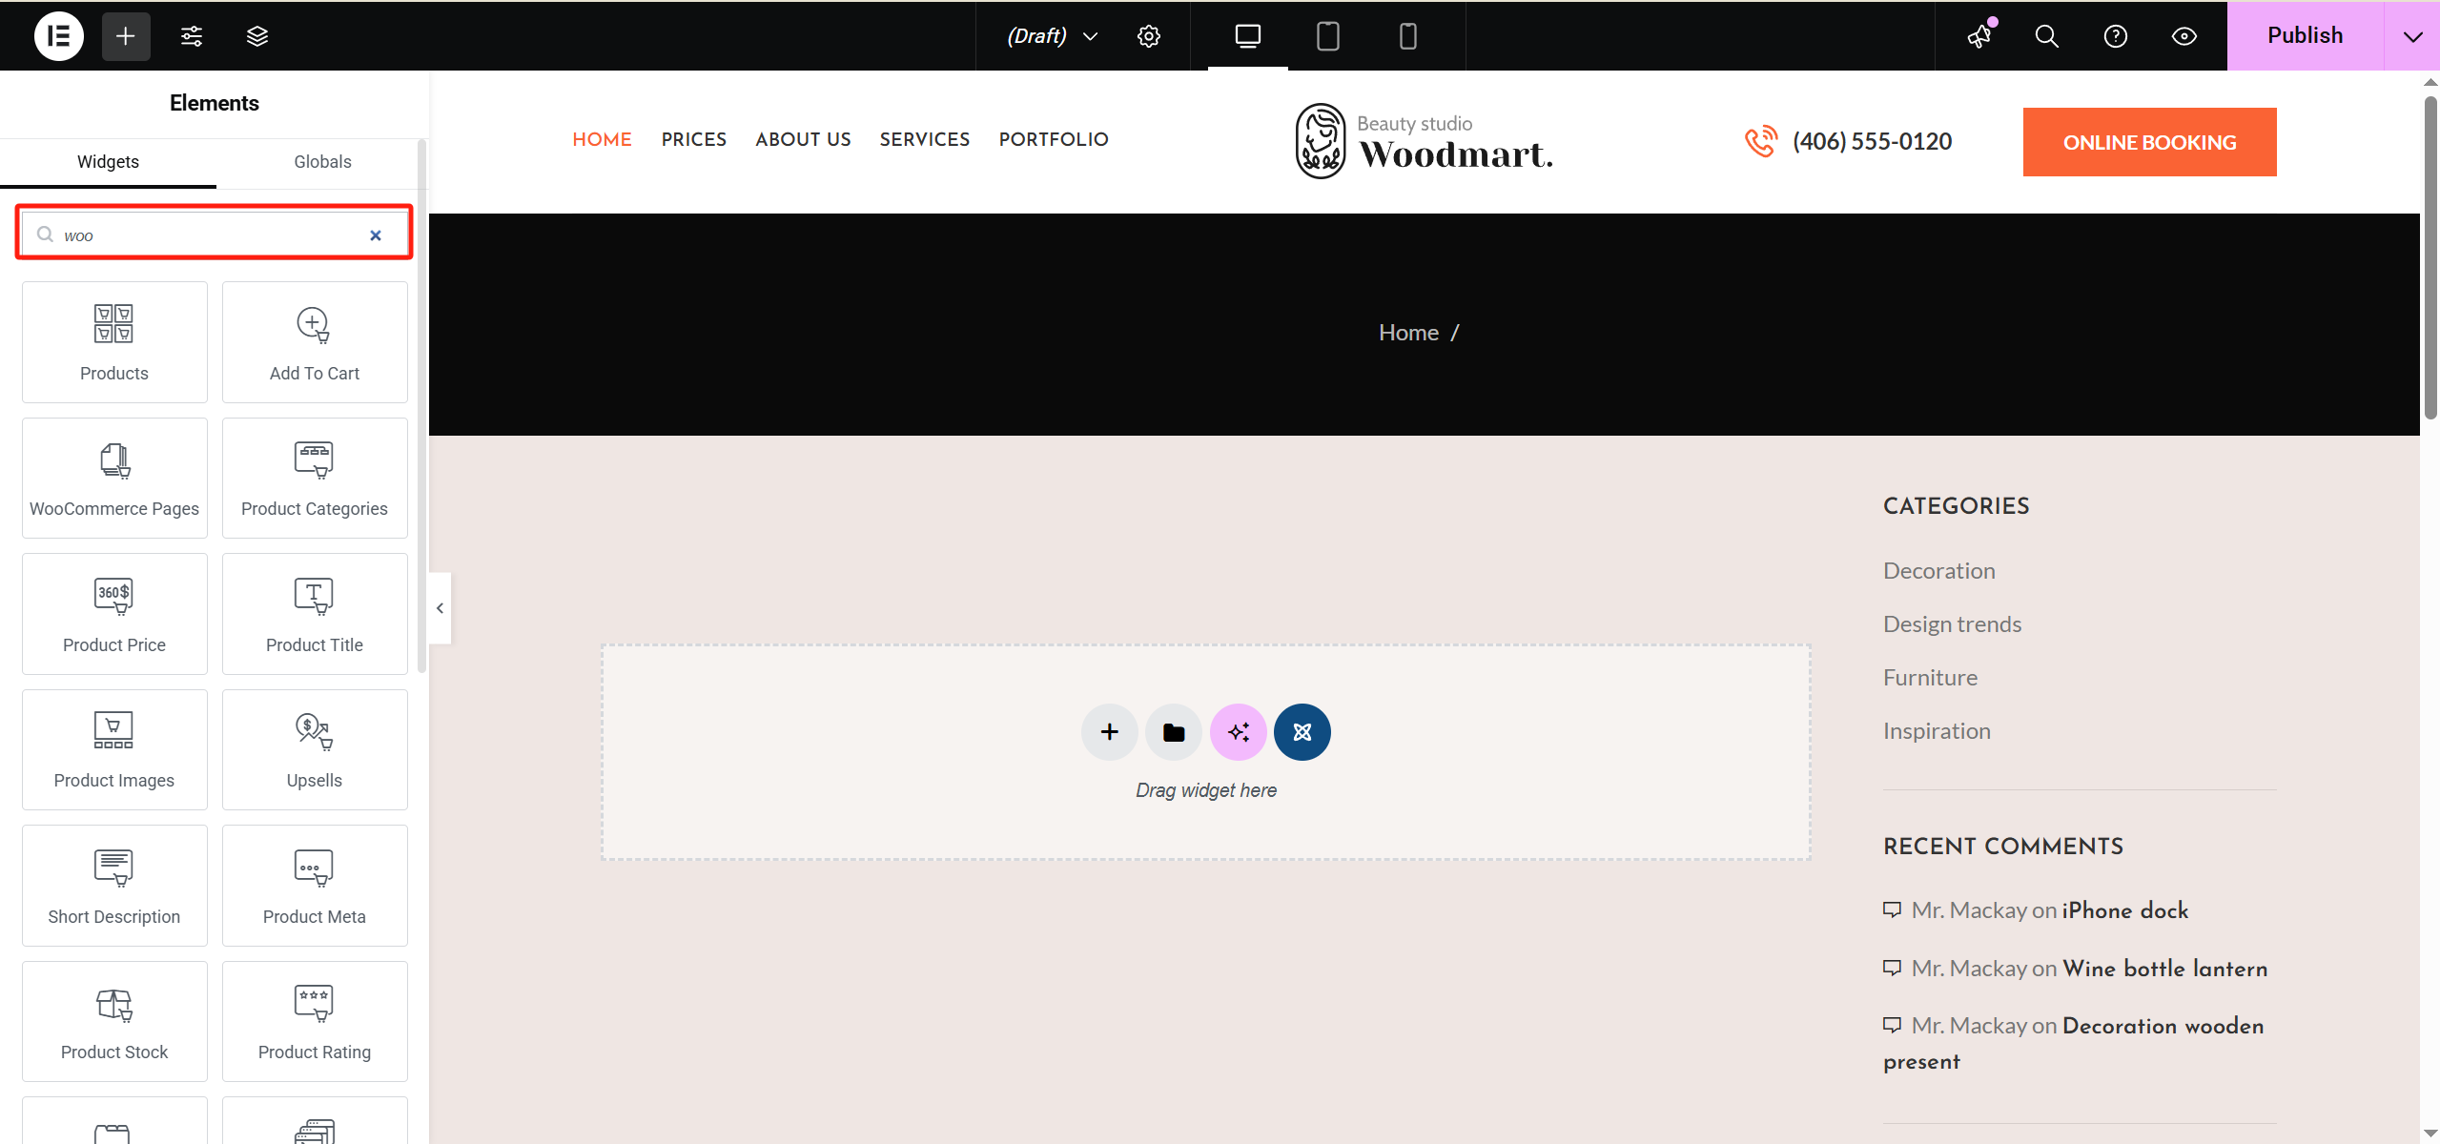This screenshot has height=1144, width=2440.
Task: Add the Products widget to the page
Action: 113,341
